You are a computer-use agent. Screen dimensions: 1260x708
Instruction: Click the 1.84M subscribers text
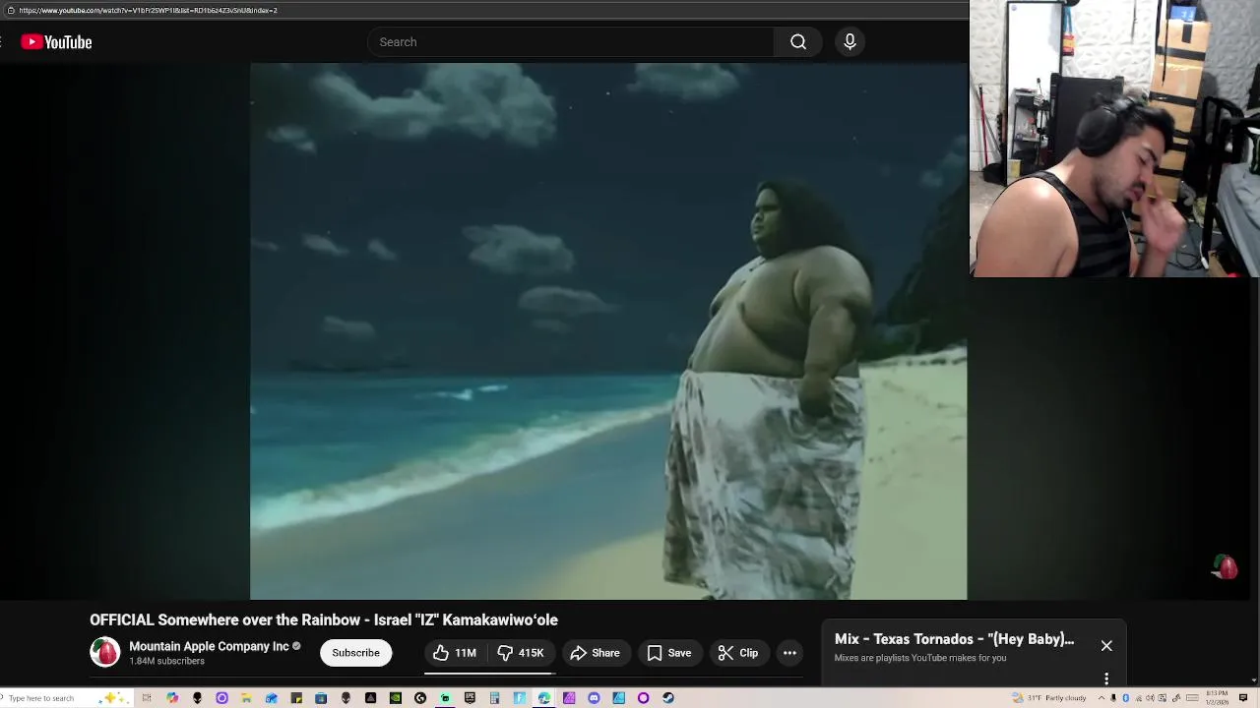(x=166, y=661)
